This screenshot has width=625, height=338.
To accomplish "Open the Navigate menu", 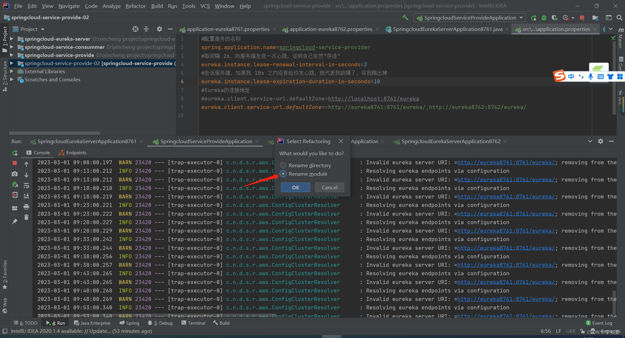I will pyautogui.click(x=69, y=6).
